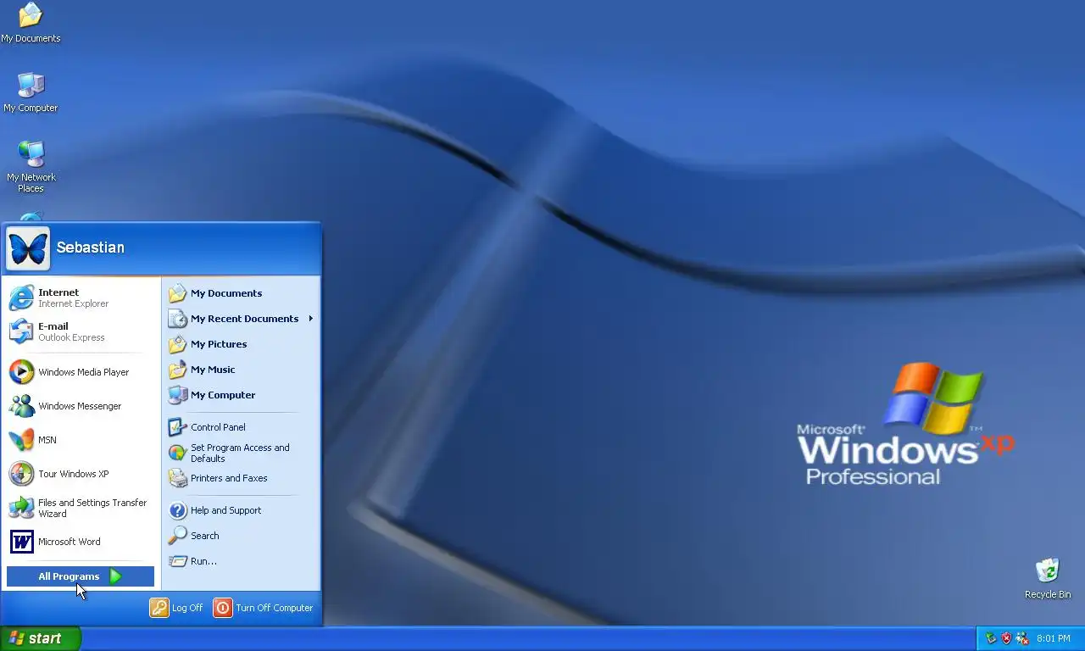Expand the All Programs list
Screen dimensions: 1085x651
[81, 576]
